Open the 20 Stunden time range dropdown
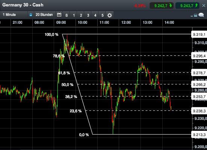 45,15
